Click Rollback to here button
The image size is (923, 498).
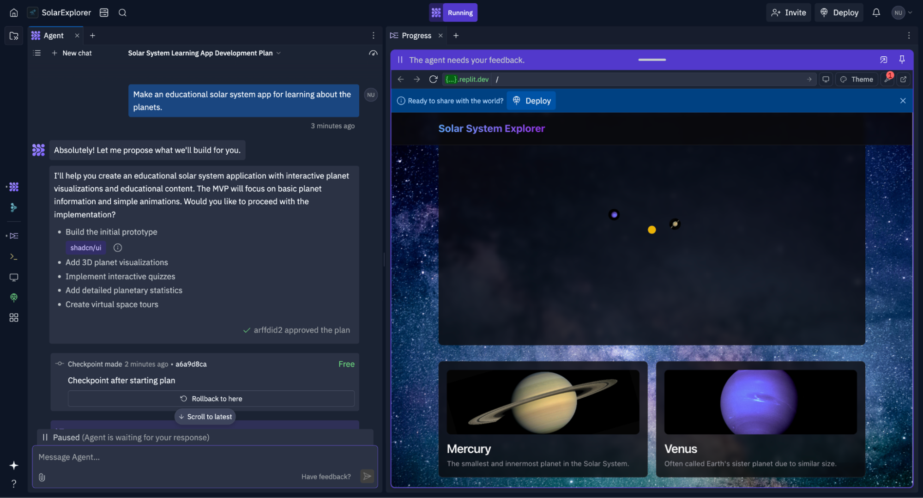pyautogui.click(x=211, y=399)
